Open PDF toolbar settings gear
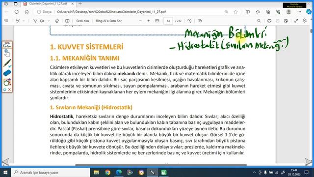This screenshot has width=314, height=177. click(305, 21)
